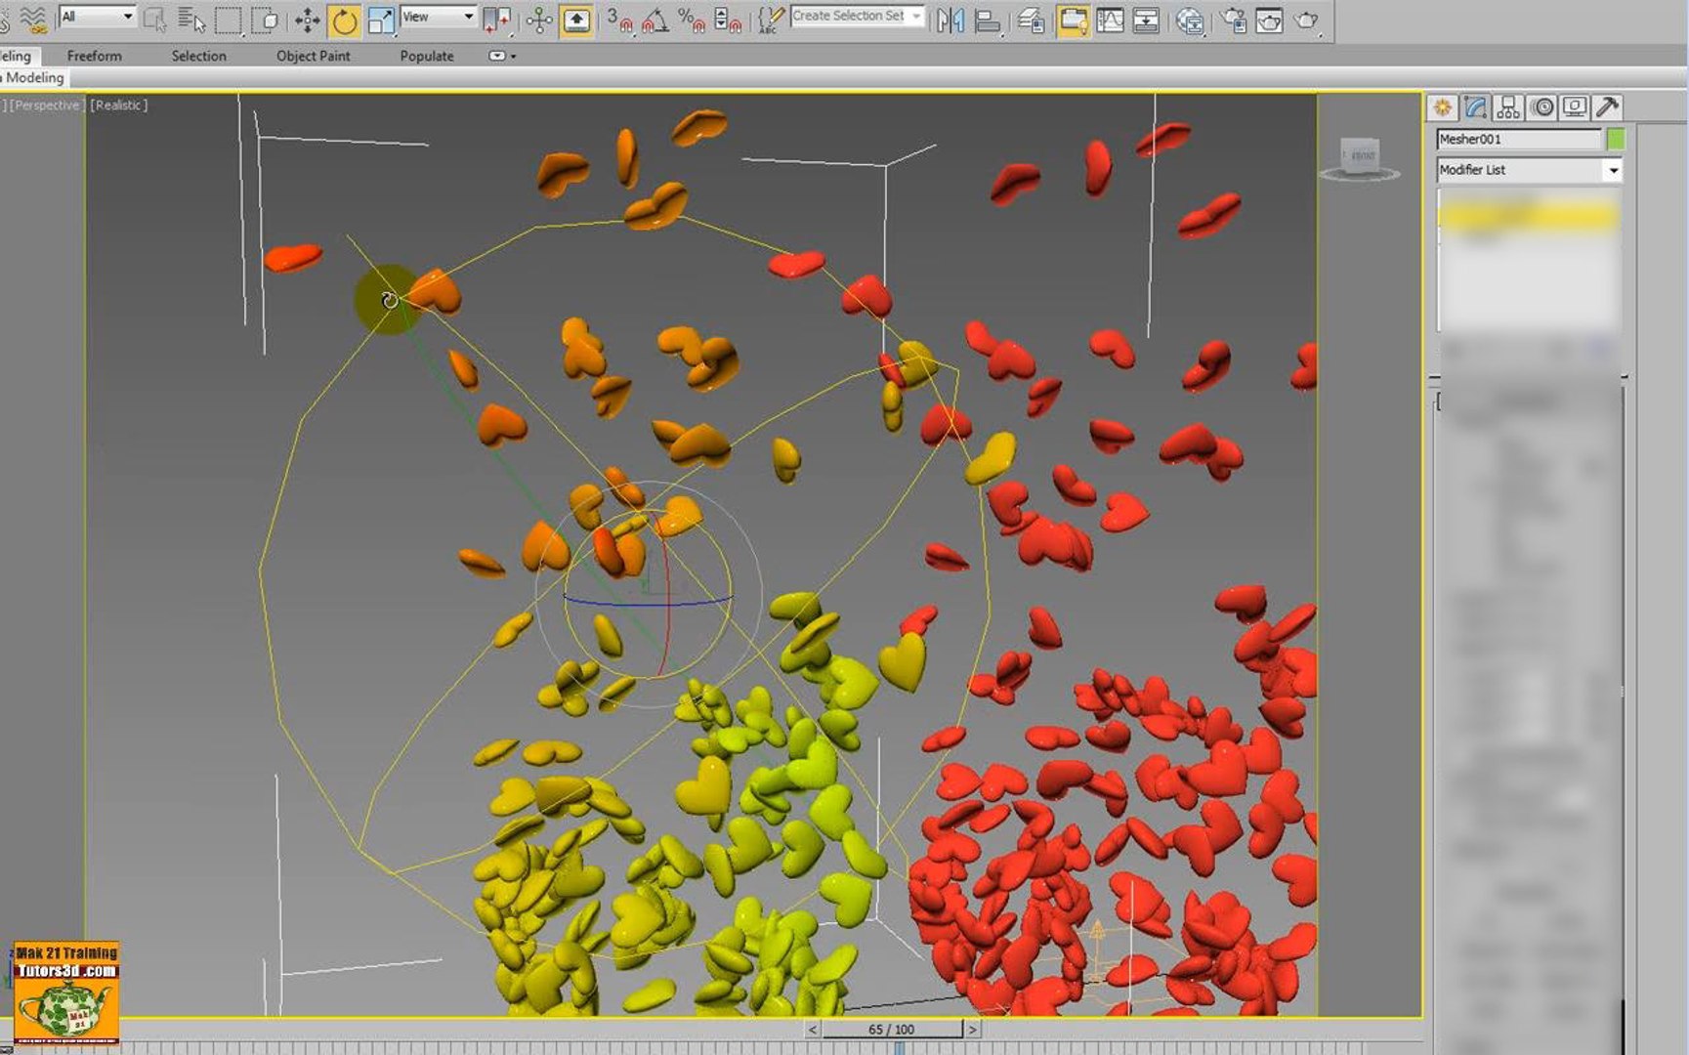Activate the Select and Rotate tool

pos(344,20)
